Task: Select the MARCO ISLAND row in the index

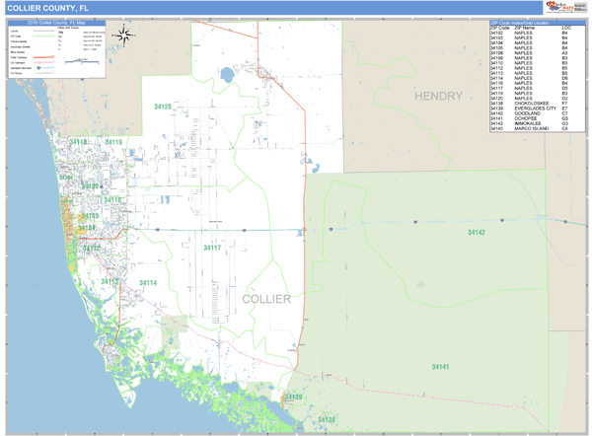Action: coord(536,128)
